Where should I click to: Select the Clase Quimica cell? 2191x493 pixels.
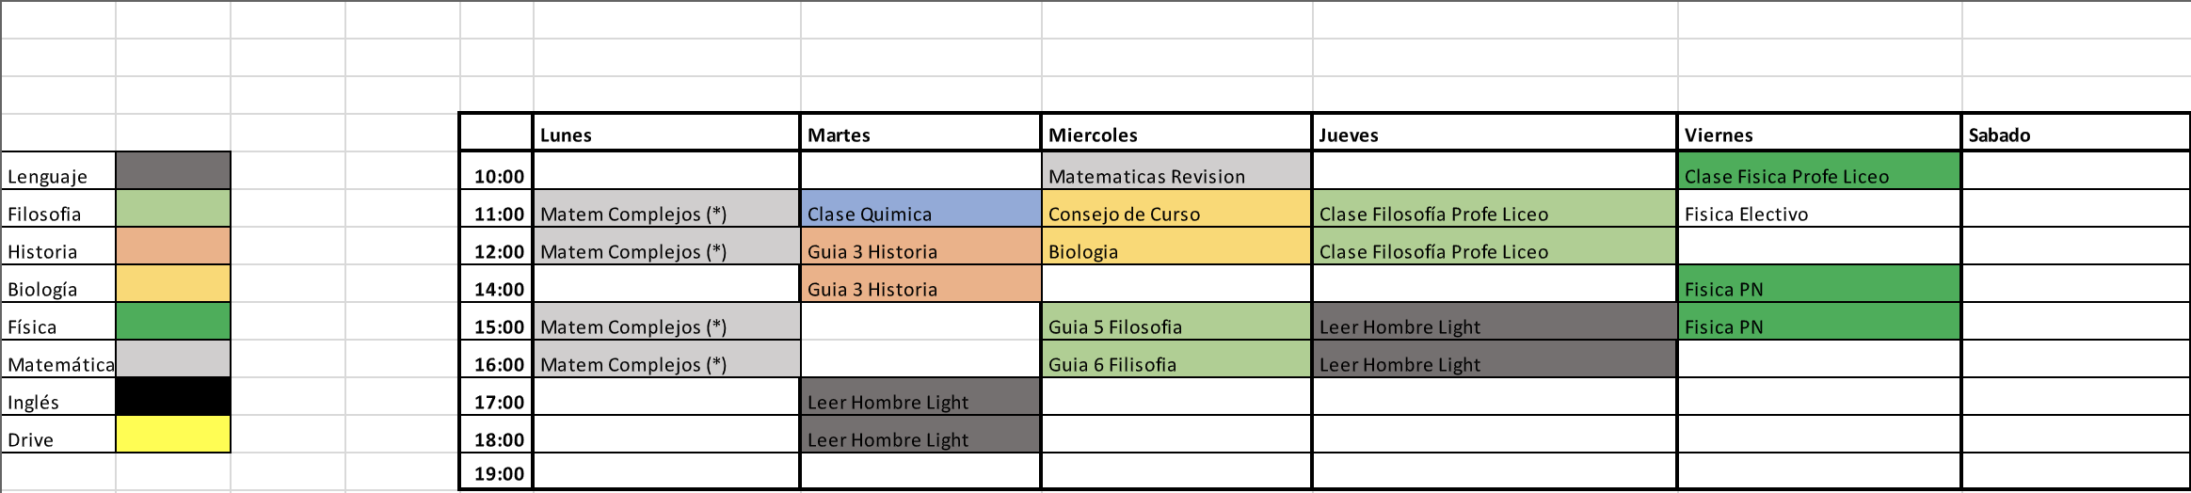[x=920, y=209]
